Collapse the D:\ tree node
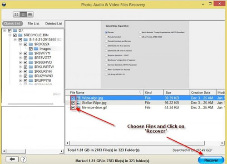 tap(5, 30)
